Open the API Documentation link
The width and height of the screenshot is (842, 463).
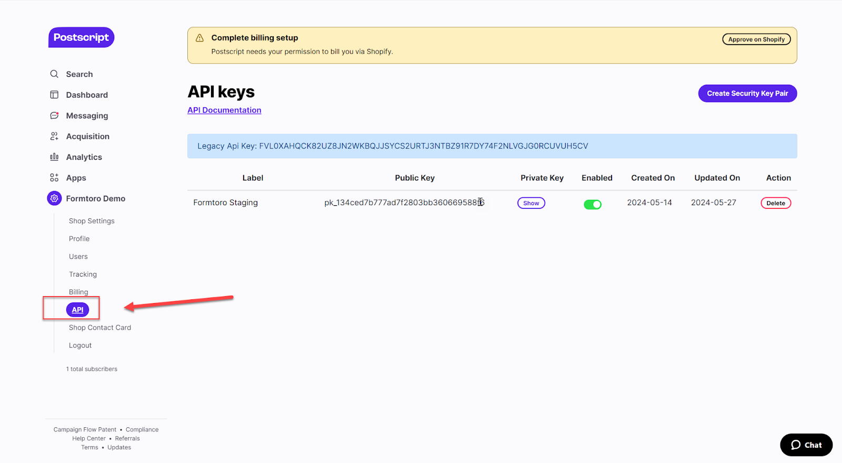224,110
